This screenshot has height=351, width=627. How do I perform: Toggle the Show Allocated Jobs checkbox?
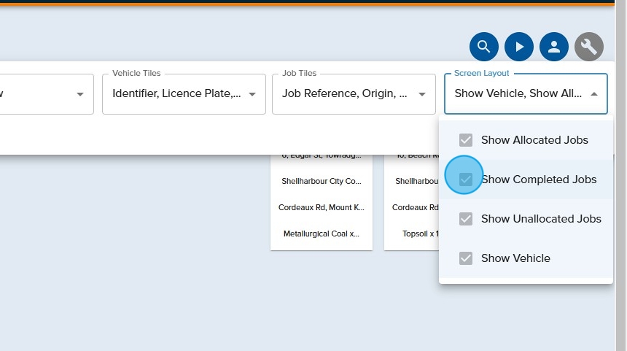[466, 140]
